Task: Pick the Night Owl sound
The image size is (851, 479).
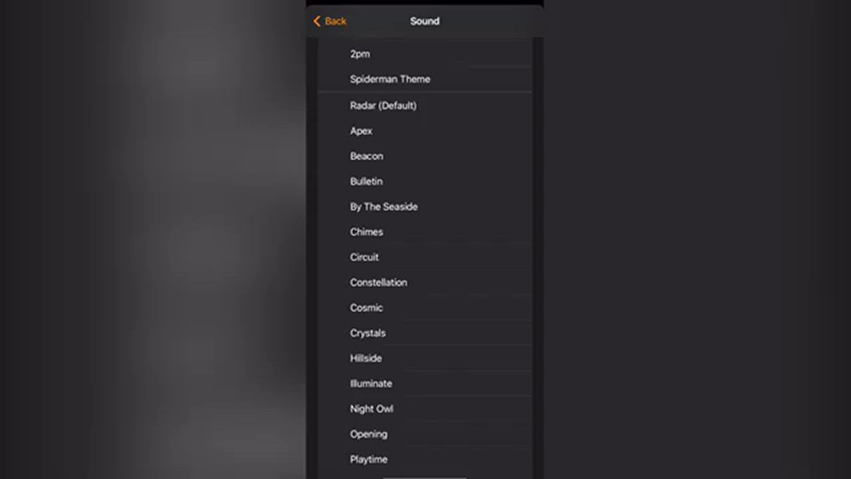Action: click(425, 409)
